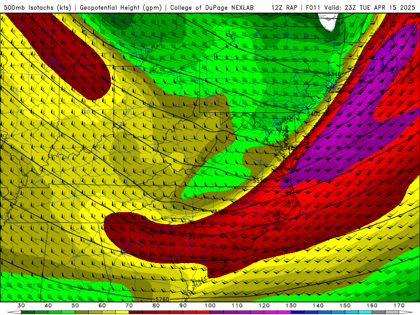Click the 70 kts colour scale label
This screenshot has height=315, width=420.
pos(129,306)
